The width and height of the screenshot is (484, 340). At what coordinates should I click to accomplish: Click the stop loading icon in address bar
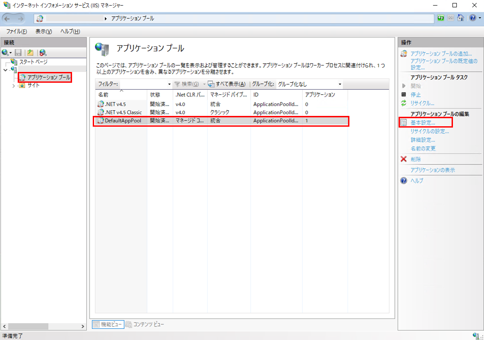click(x=451, y=18)
